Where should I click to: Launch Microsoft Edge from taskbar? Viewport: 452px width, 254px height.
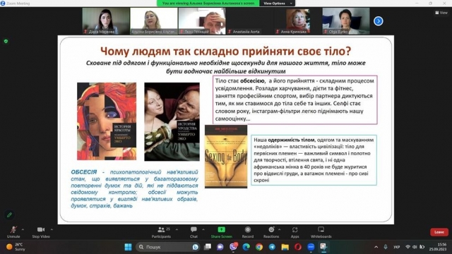point(246,247)
